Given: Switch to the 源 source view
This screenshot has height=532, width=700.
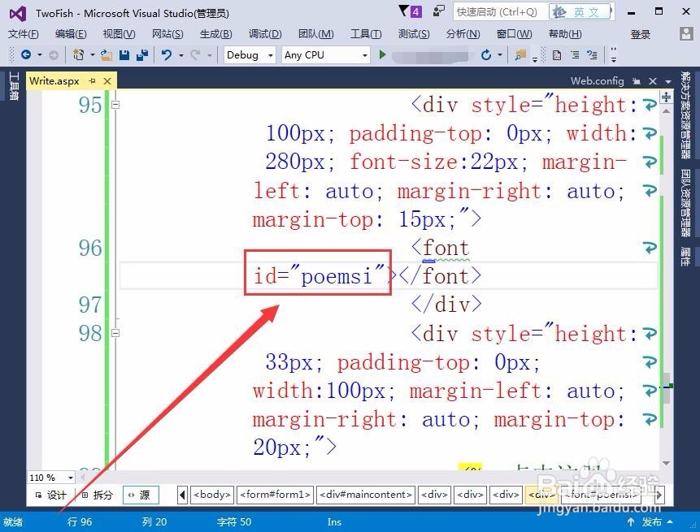Looking at the screenshot, I should (x=141, y=495).
